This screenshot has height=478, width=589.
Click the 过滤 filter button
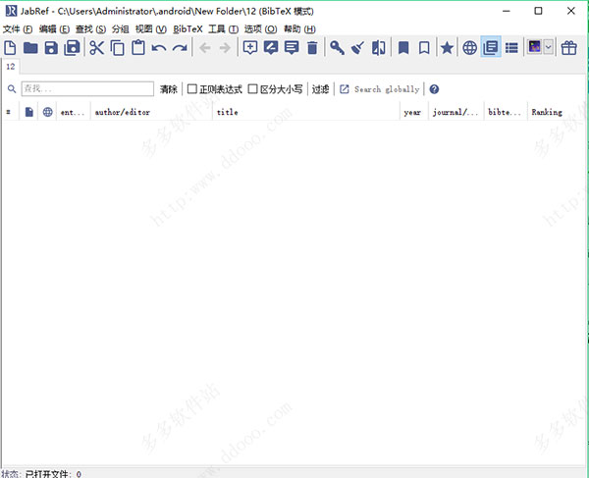point(320,89)
